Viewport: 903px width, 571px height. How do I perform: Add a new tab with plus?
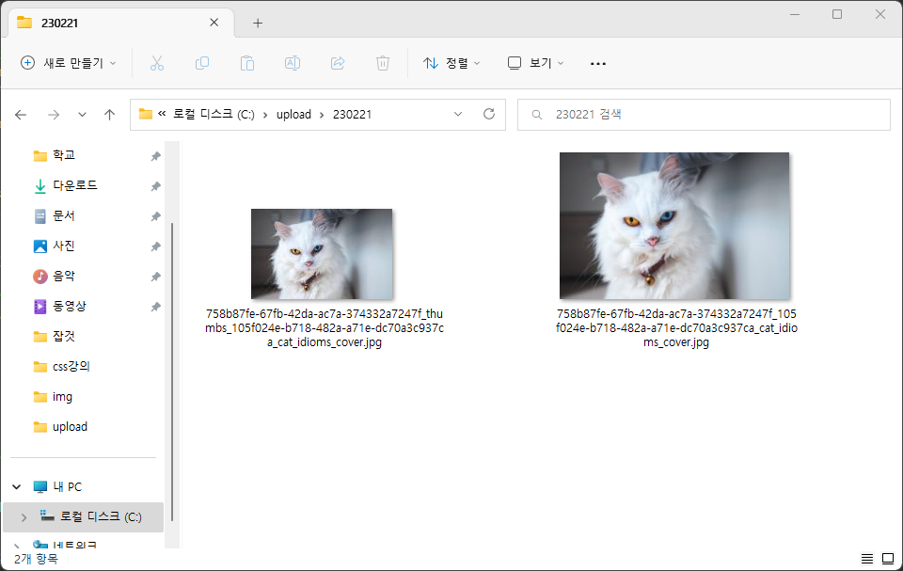(x=258, y=24)
